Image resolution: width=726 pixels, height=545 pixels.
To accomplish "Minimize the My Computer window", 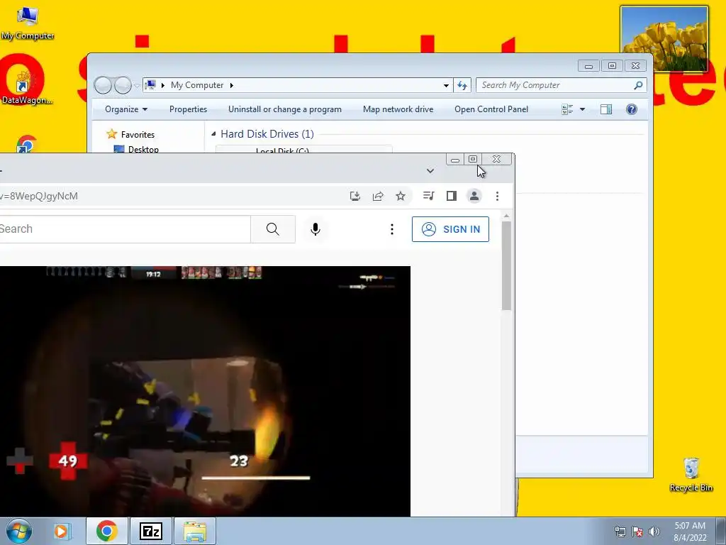I will click(588, 66).
